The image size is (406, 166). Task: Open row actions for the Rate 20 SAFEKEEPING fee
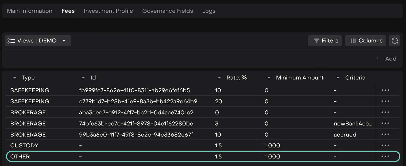[x=385, y=101]
